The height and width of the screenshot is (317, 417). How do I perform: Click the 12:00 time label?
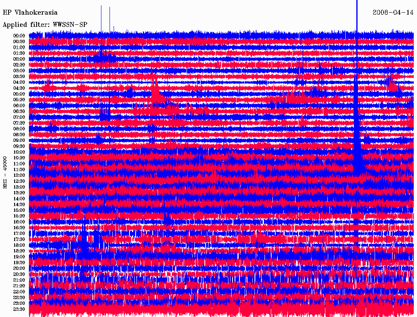pos(19,176)
